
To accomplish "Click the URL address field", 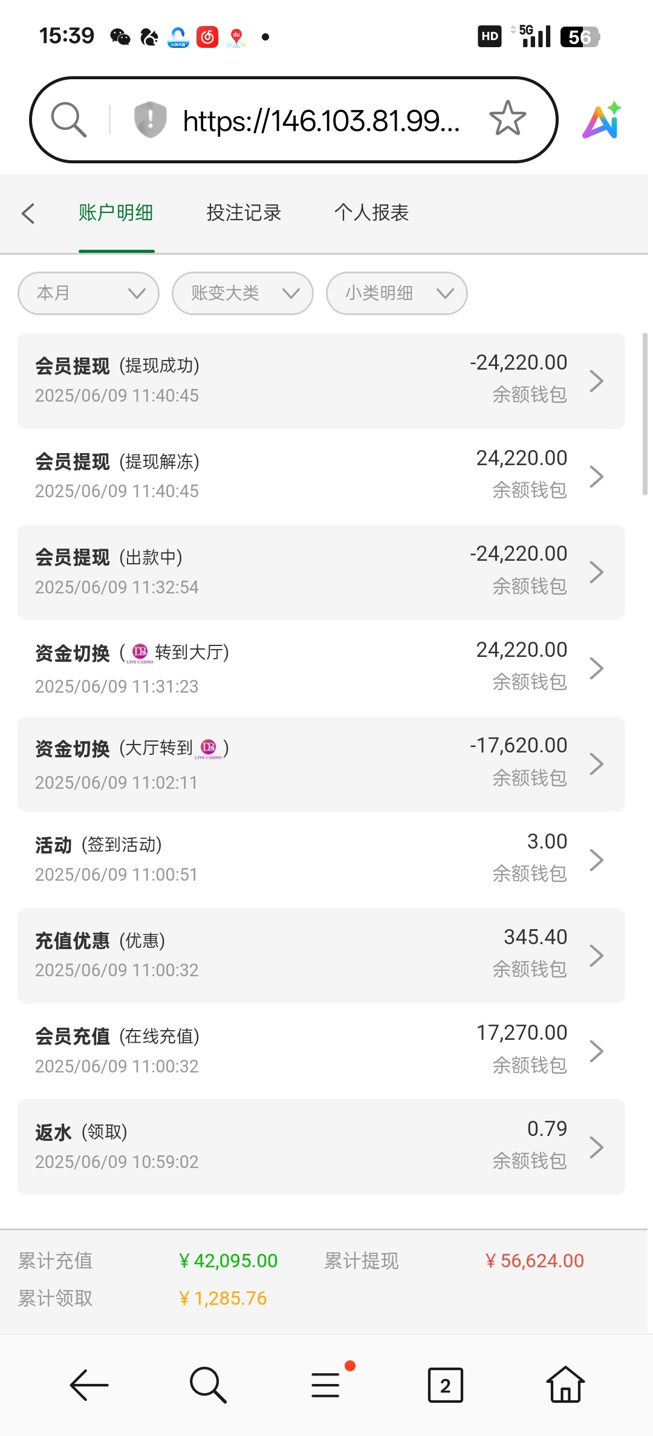I will point(321,120).
